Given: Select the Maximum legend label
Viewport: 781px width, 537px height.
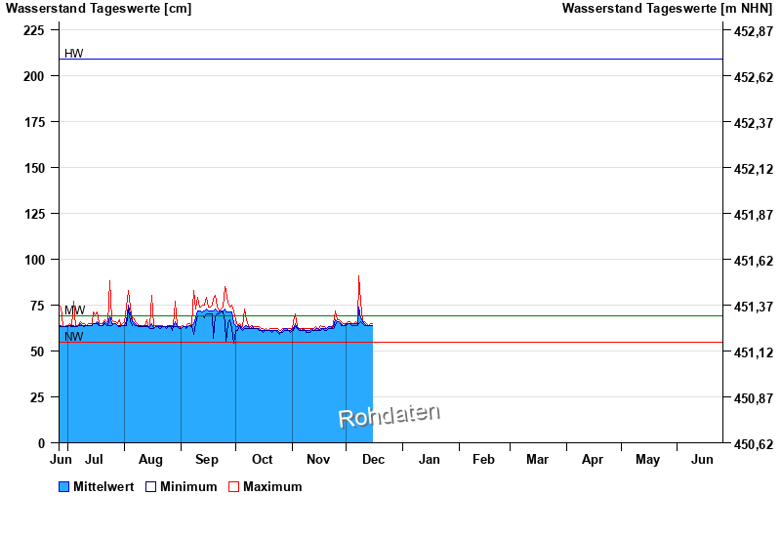Looking at the screenshot, I should (x=272, y=486).
